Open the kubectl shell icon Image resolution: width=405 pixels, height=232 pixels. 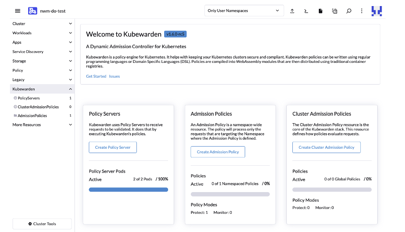click(306, 11)
